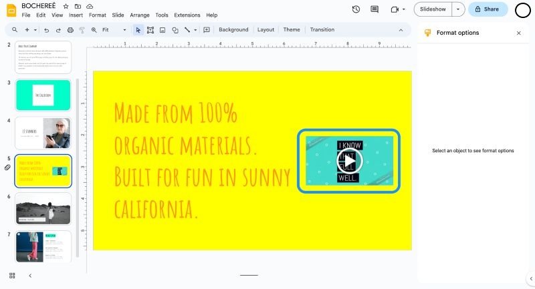Viewport: 535px width, 289px height.
Task: Start the Slideshow
Action: [433, 9]
